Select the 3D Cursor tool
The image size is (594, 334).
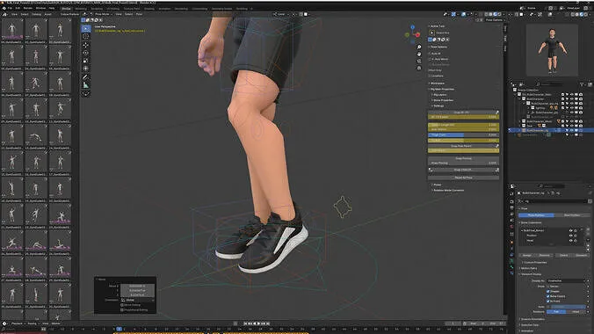coord(86,37)
